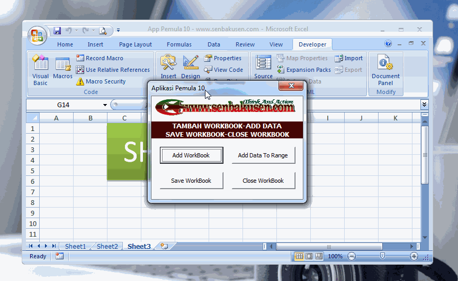Click the zoom slider handle

[382, 256]
